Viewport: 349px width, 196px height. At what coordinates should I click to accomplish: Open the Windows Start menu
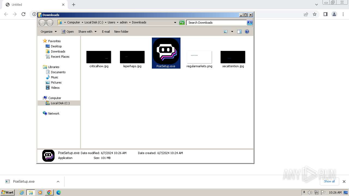click(7, 192)
